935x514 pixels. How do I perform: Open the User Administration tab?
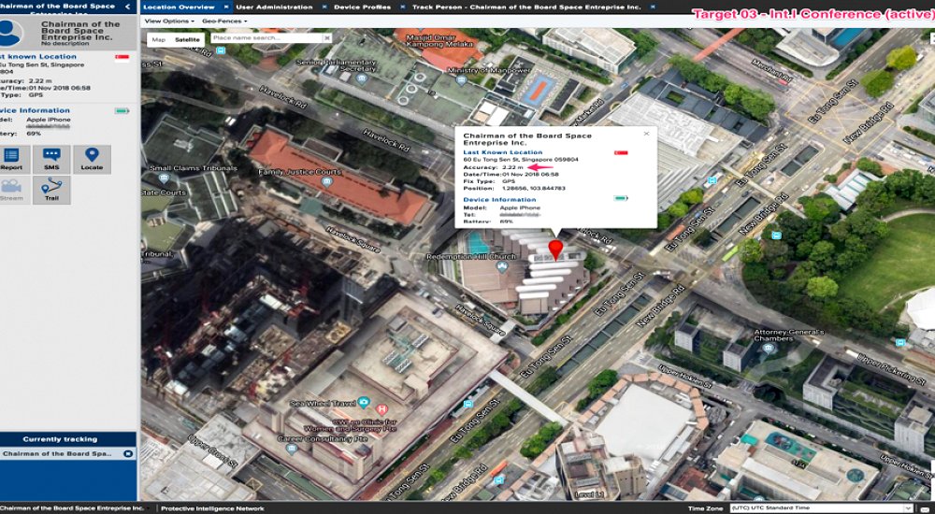tap(274, 7)
